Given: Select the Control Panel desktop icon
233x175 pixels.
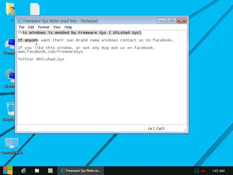Looking at the screenshot, I should tap(12, 146).
